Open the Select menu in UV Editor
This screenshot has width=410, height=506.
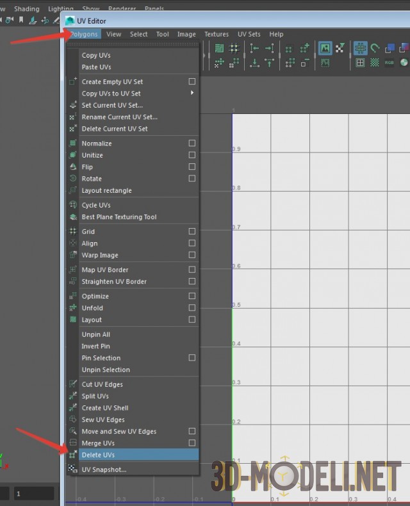139,34
